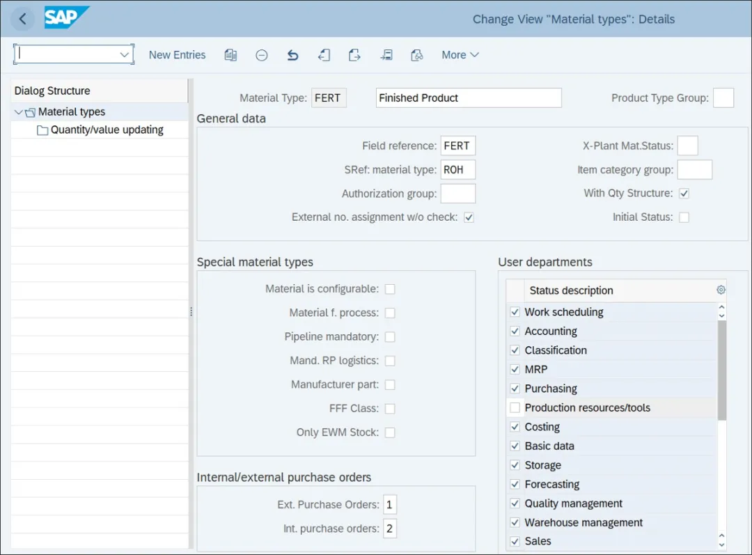752x555 pixels.
Task: Click the rightmost toolbar icon before More
Action: pyautogui.click(x=417, y=55)
